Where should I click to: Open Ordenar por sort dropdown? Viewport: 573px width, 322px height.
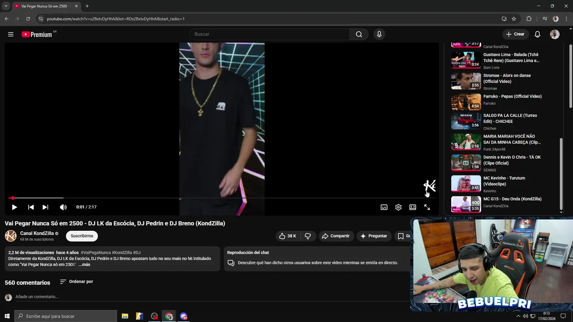(77, 282)
